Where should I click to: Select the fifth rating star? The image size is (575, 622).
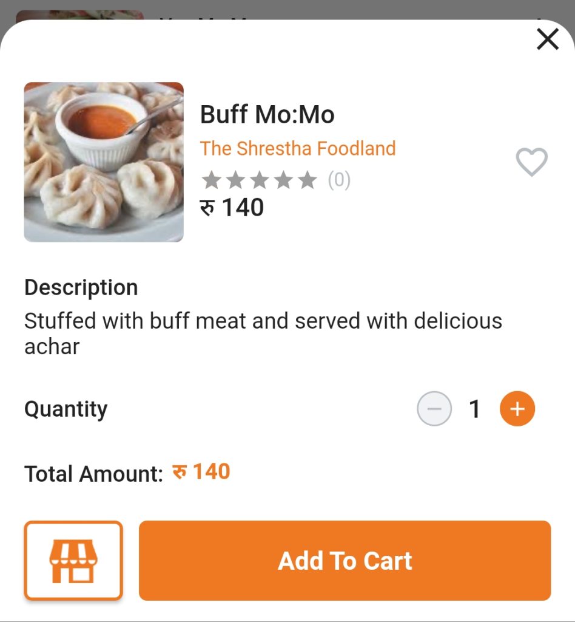pos(308,180)
